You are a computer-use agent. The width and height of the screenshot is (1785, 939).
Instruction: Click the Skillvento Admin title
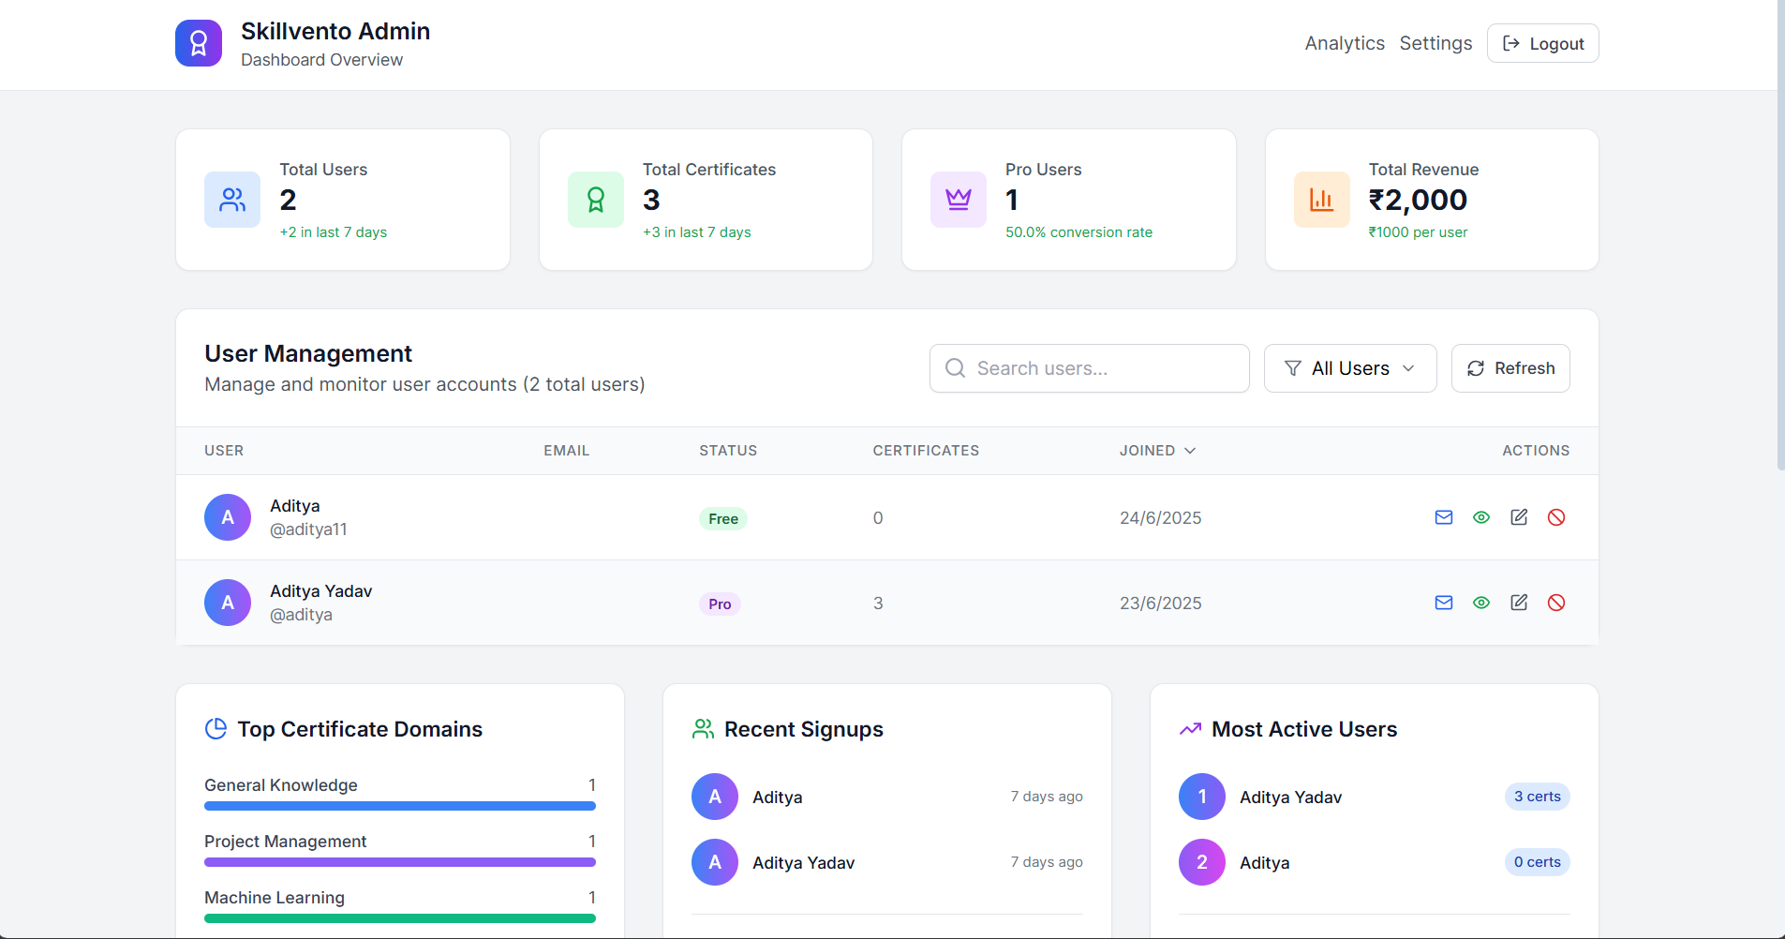click(335, 31)
